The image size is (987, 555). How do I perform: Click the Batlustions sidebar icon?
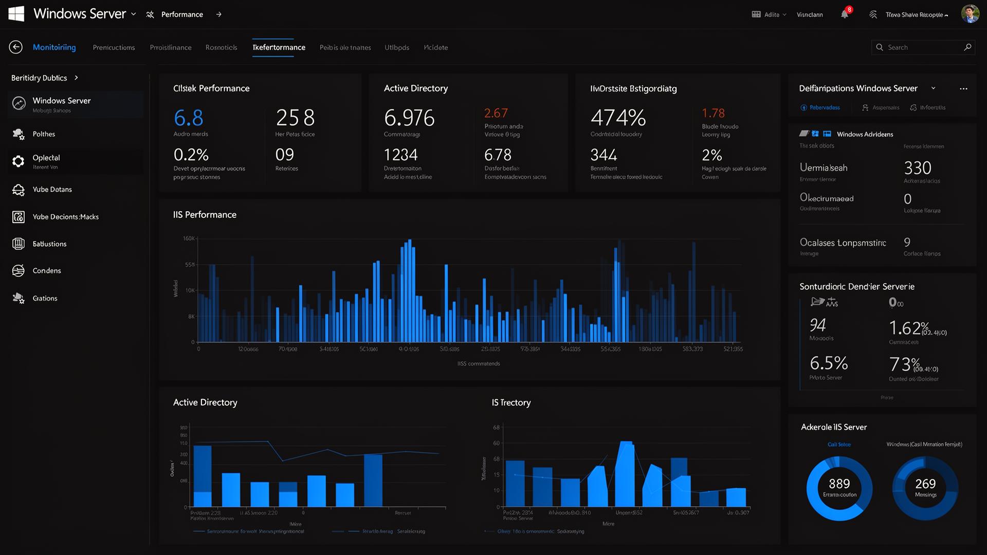coord(19,244)
